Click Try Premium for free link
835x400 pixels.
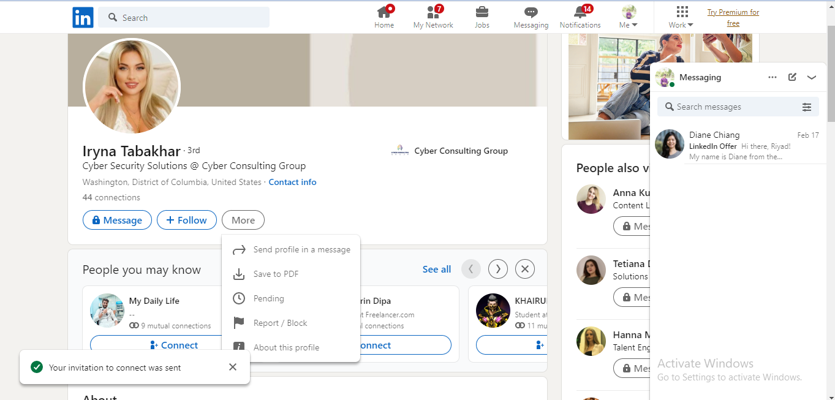coord(733,18)
